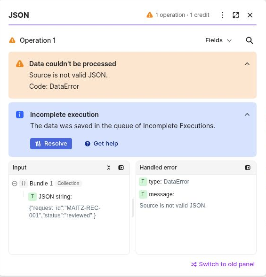Expand the JSON panel to fullscreen
266x277 pixels.
(236, 15)
